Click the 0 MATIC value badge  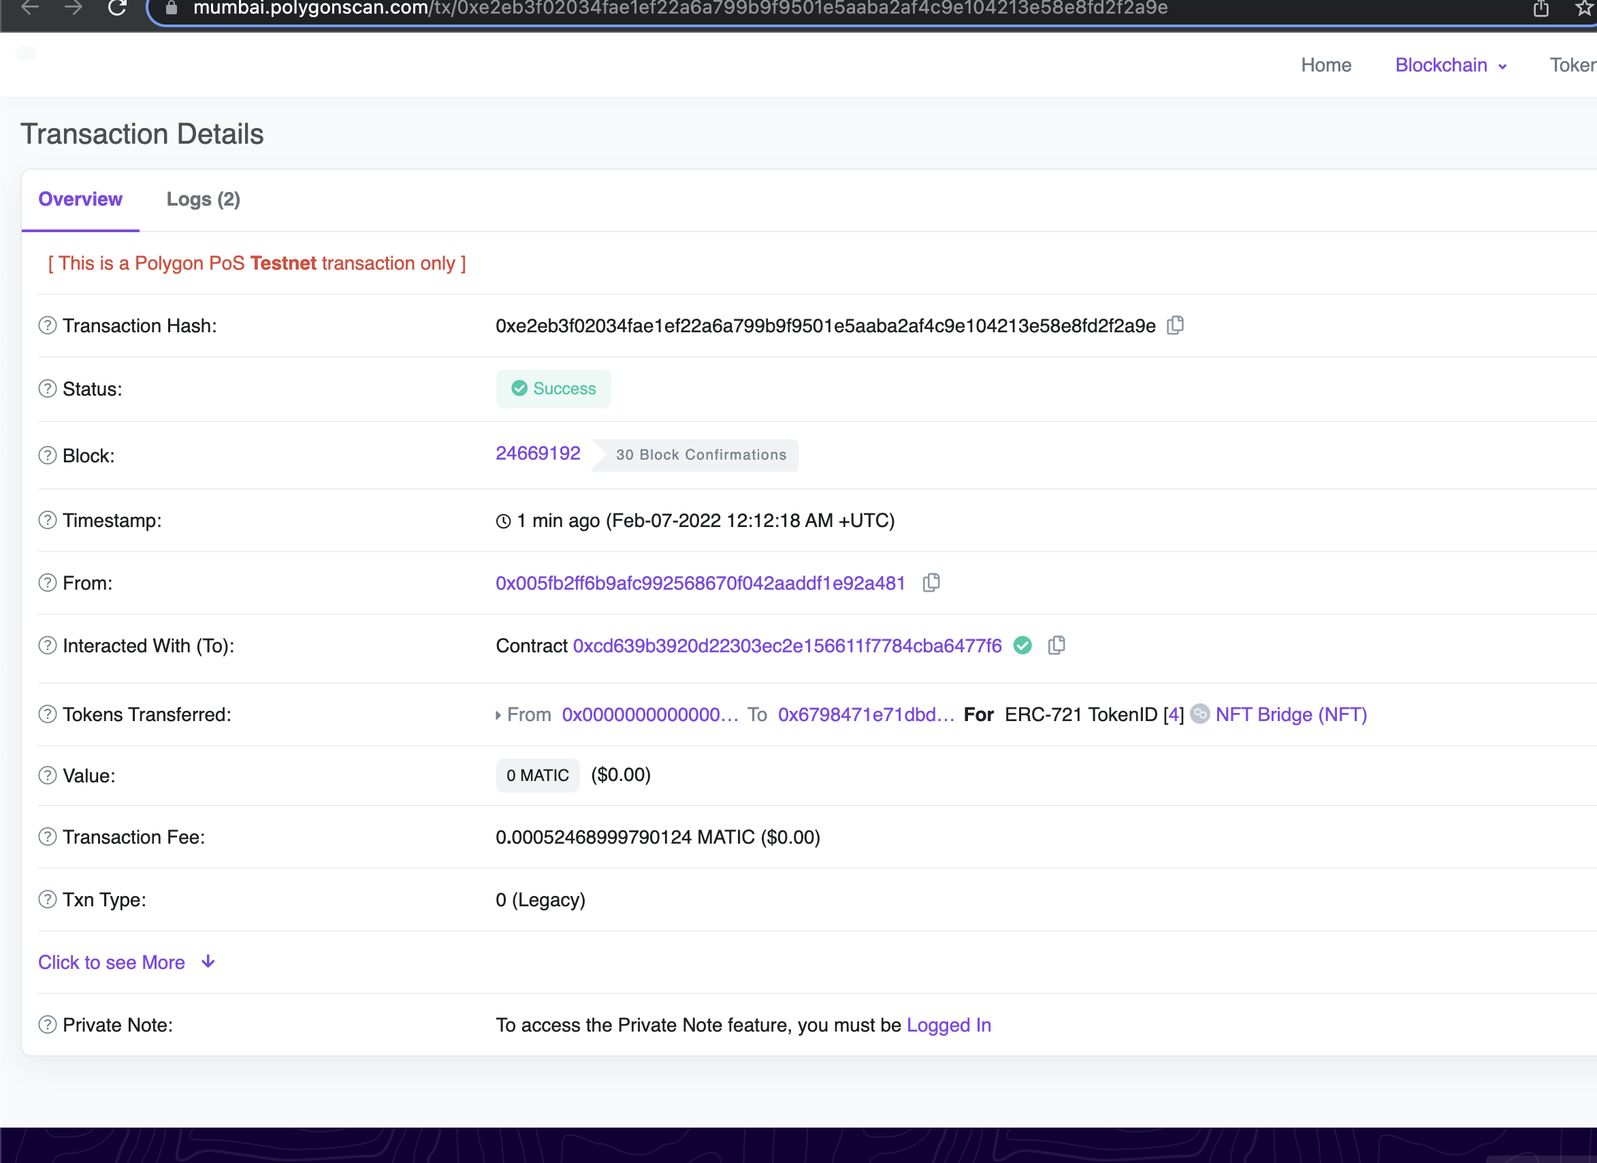click(537, 775)
